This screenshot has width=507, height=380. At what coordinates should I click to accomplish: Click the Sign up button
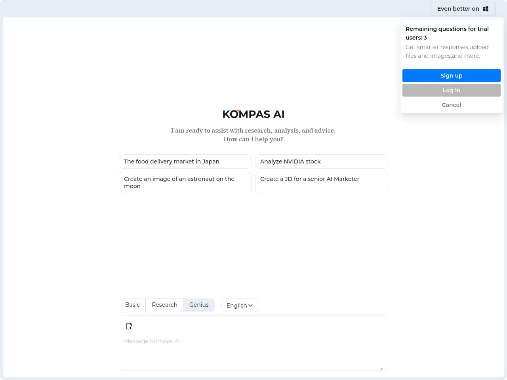[451, 76]
